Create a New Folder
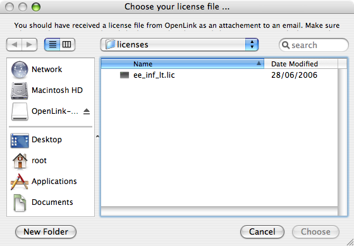354x246 pixels. [x=46, y=231]
